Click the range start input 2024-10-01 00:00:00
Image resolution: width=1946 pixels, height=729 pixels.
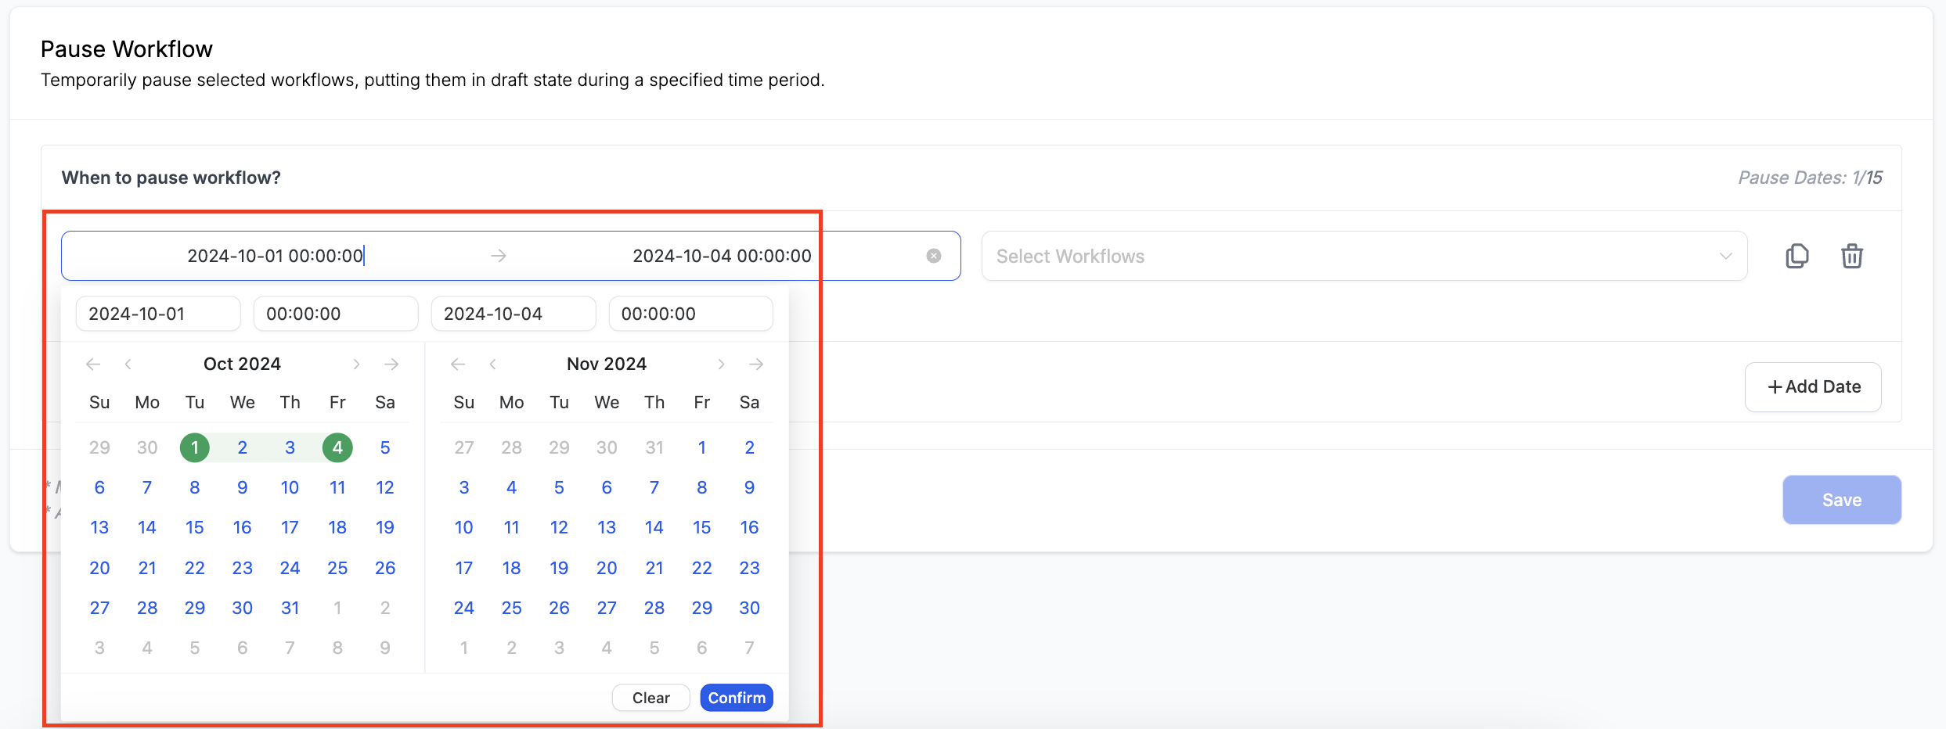point(276,256)
